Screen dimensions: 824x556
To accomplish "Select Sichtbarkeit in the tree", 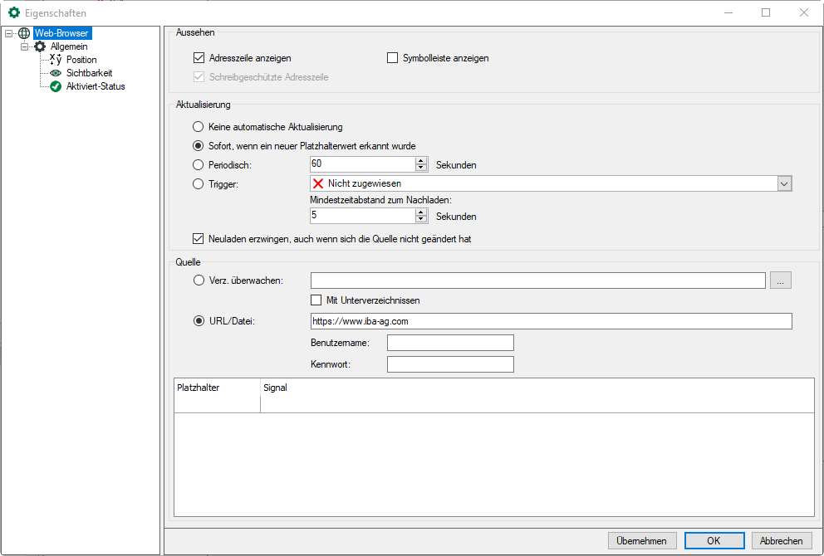I will tap(89, 73).
